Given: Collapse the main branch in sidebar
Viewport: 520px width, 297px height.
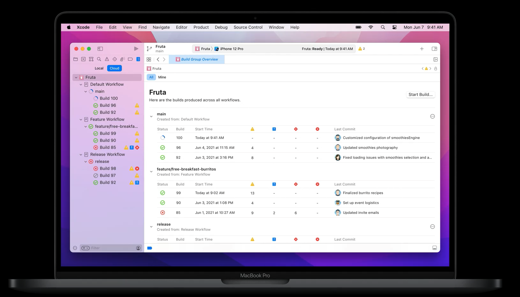Looking at the screenshot, I should pos(86,91).
